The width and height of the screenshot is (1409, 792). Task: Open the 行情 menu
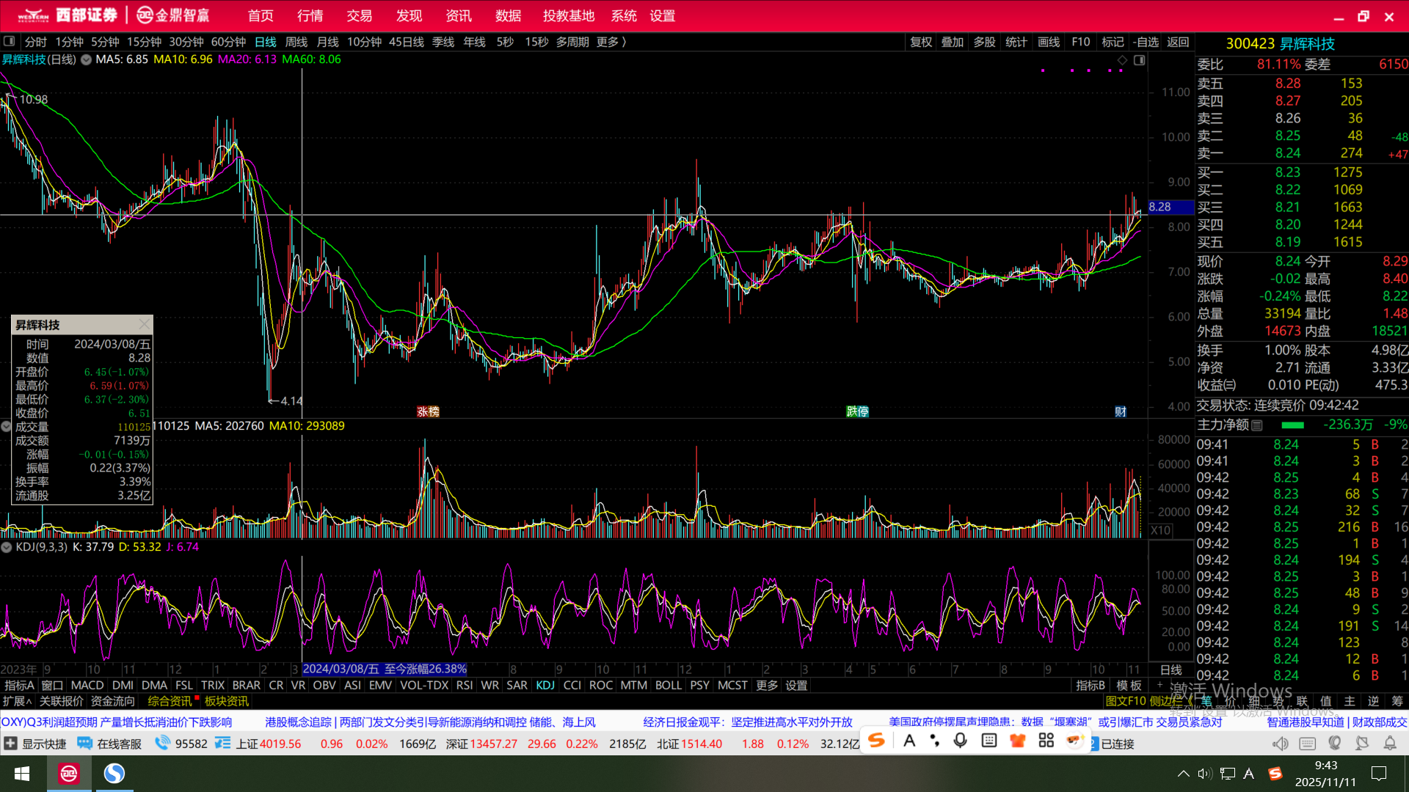pos(310,15)
